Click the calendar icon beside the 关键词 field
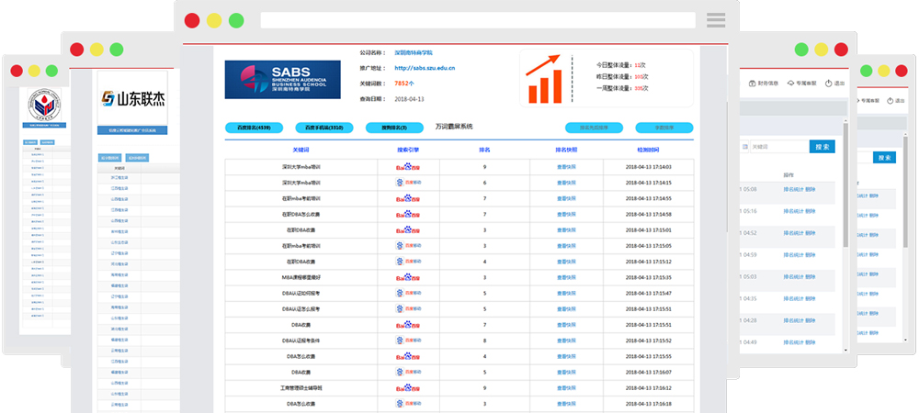The height and width of the screenshot is (413, 919). [x=745, y=147]
